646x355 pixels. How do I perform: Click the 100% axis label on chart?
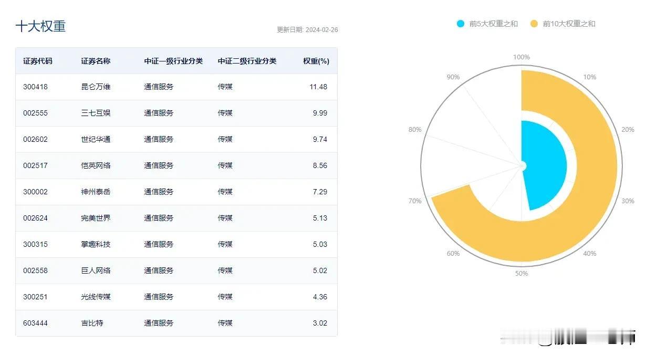[x=522, y=57]
